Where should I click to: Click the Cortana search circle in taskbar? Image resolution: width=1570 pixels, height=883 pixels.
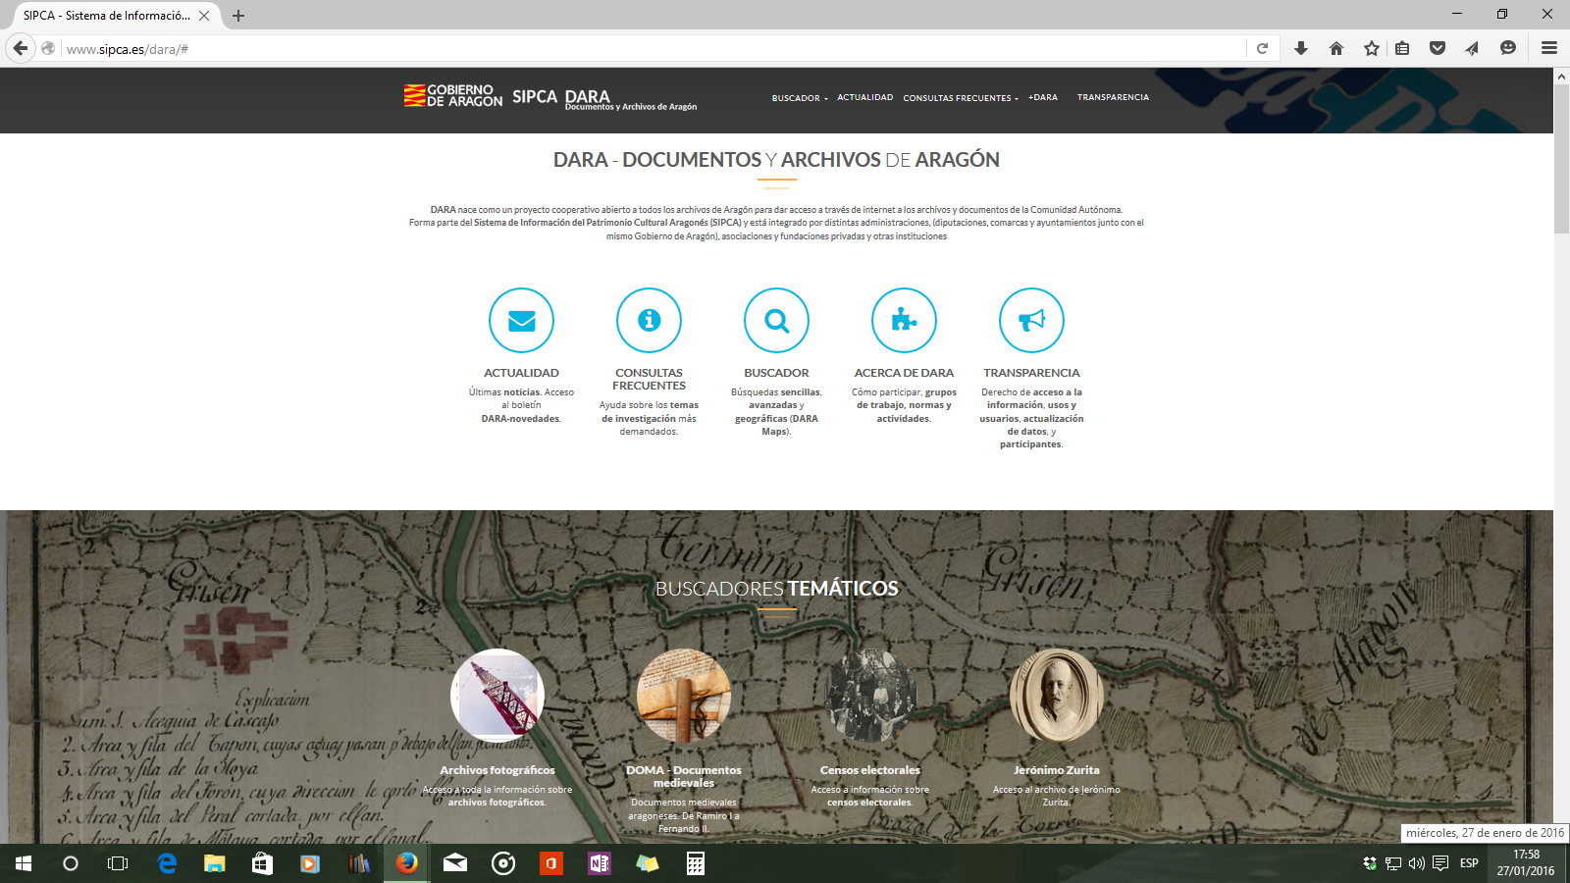71,863
